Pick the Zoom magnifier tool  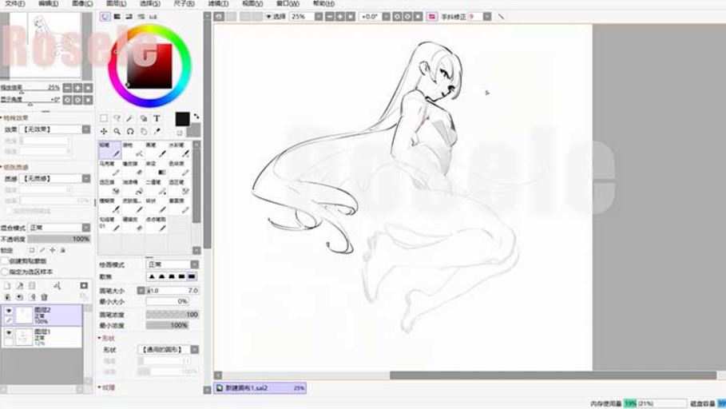[x=117, y=131]
